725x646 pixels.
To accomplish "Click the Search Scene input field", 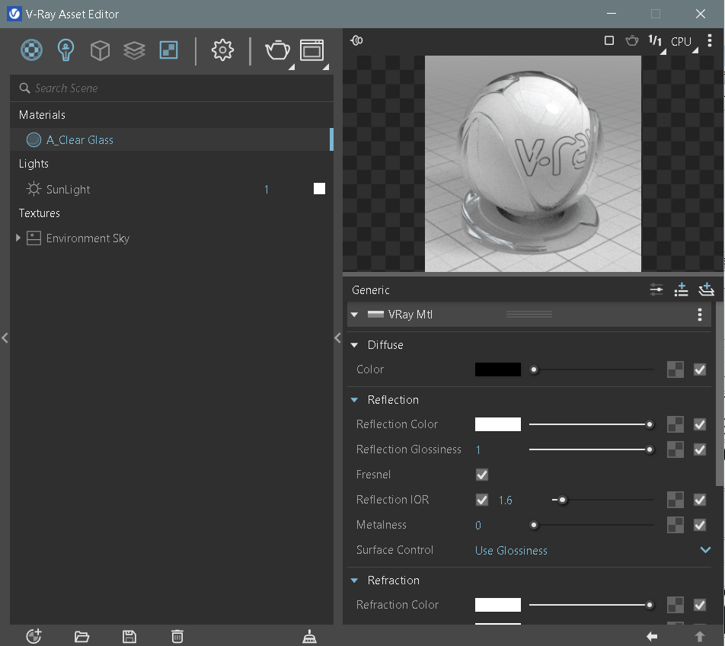I will 171,88.
